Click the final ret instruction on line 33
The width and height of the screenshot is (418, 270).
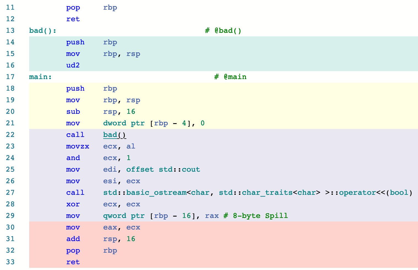[73, 262]
